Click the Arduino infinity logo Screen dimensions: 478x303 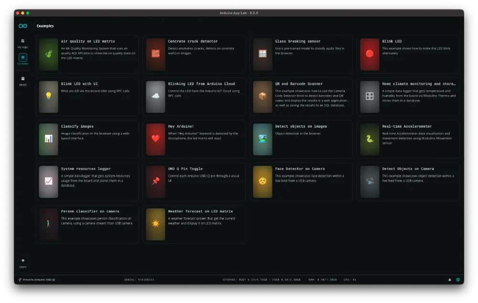click(23, 26)
